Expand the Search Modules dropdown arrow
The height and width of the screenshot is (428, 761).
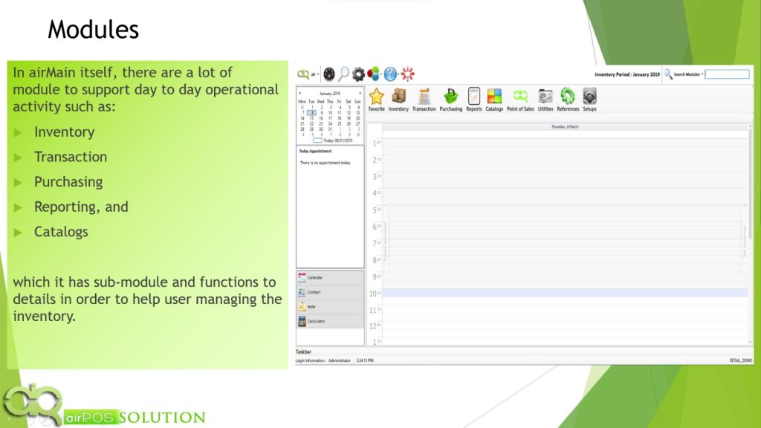pos(702,74)
